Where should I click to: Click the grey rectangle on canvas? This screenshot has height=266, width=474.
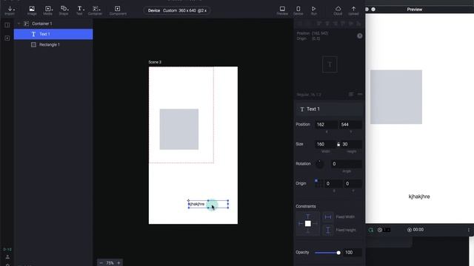point(179,129)
